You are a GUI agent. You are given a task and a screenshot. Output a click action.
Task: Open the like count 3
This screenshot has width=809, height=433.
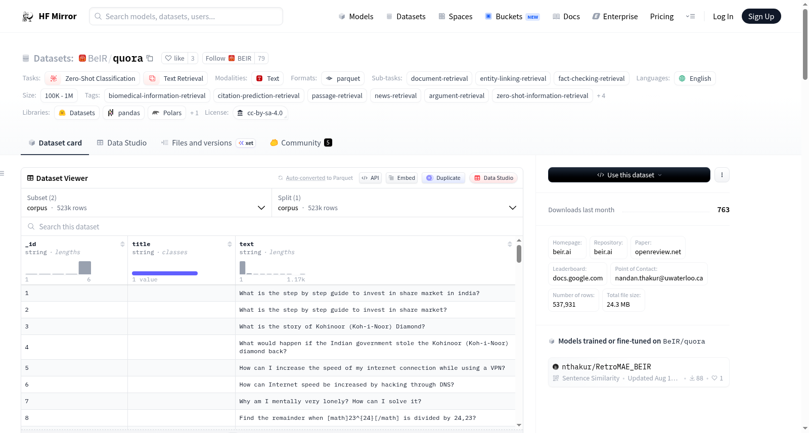(x=193, y=58)
